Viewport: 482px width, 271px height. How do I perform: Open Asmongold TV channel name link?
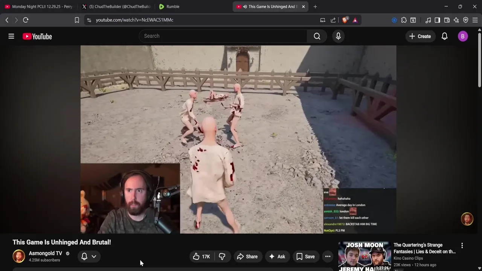[x=46, y=253]
